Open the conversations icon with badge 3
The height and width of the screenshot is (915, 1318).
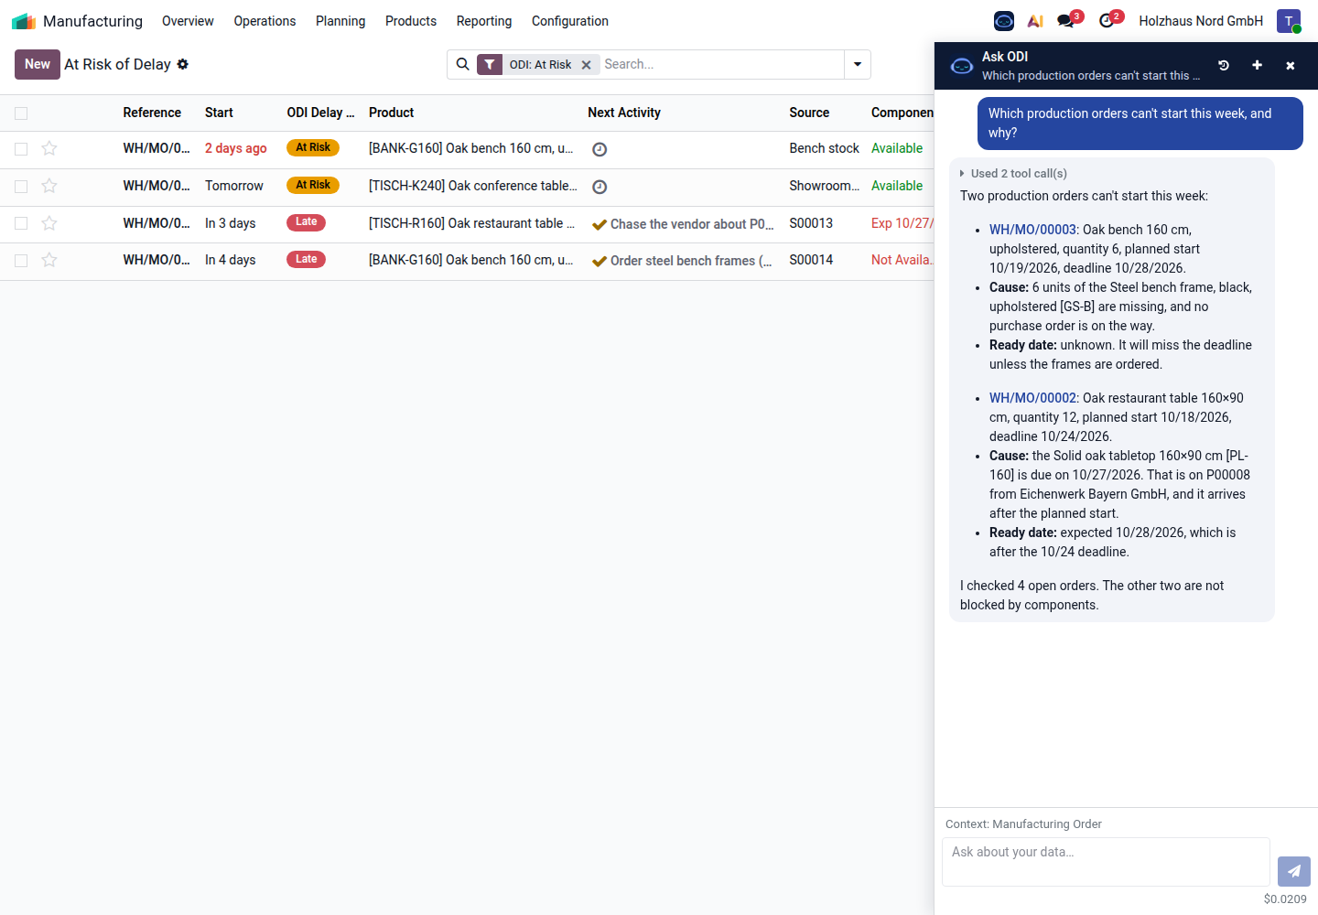[1067, 20]
